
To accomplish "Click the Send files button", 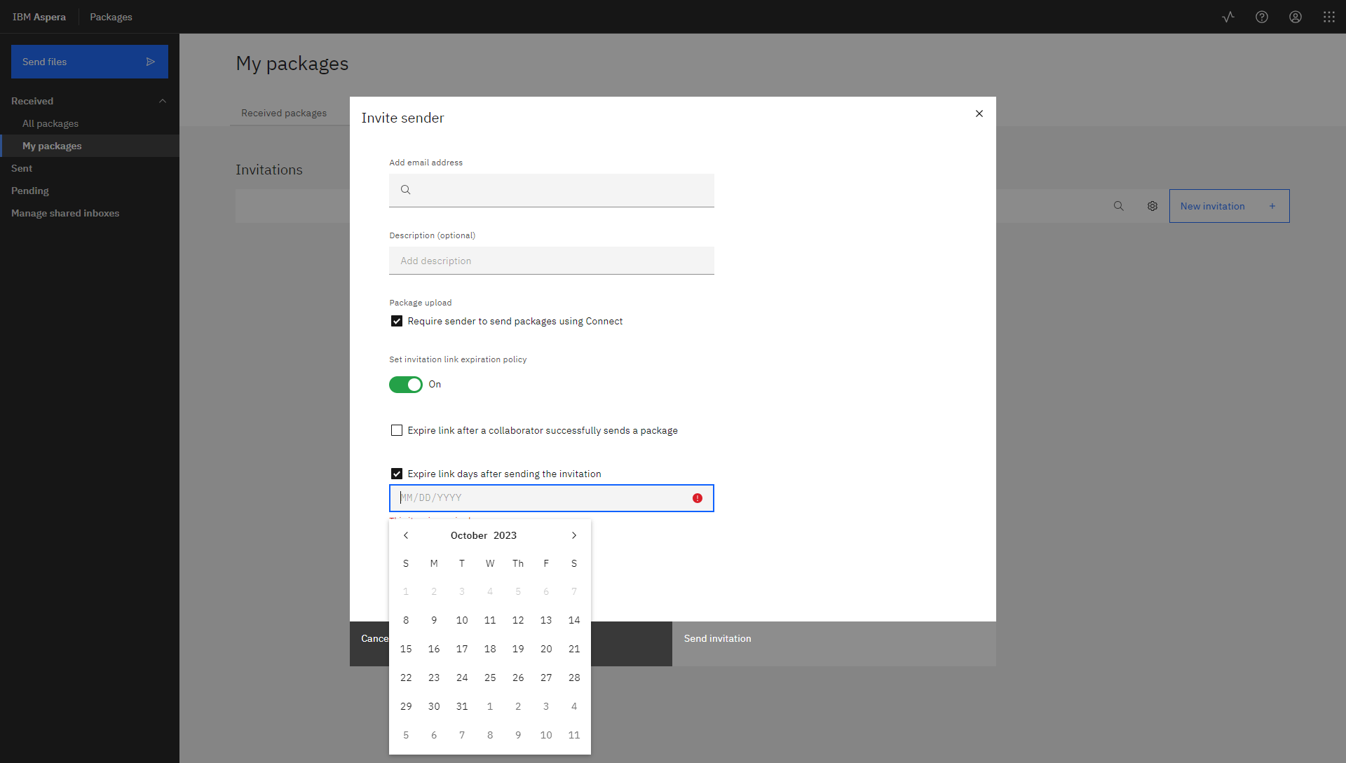I will click(x=89, y=62).
